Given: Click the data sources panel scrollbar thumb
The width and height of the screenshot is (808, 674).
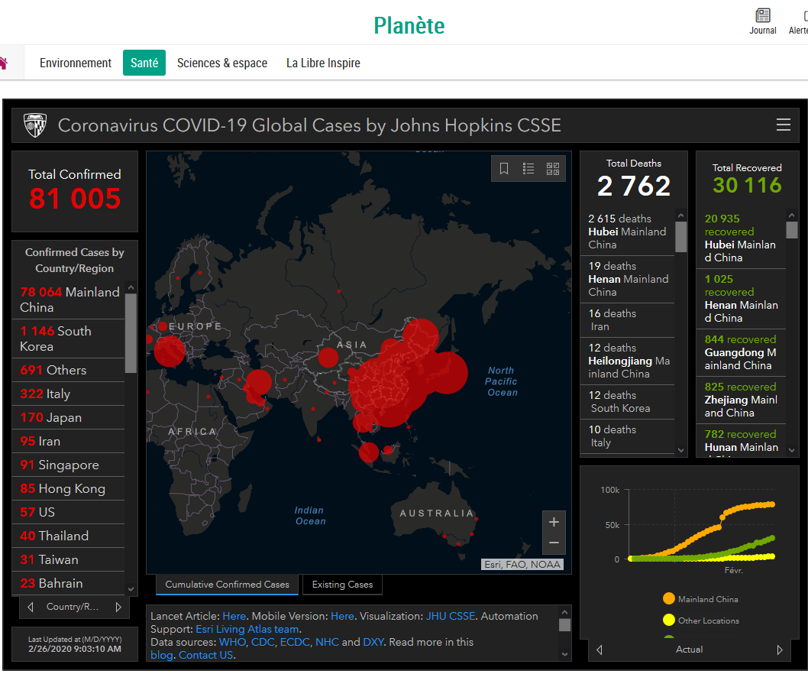Looking at the screenshot, I should 565,625.
